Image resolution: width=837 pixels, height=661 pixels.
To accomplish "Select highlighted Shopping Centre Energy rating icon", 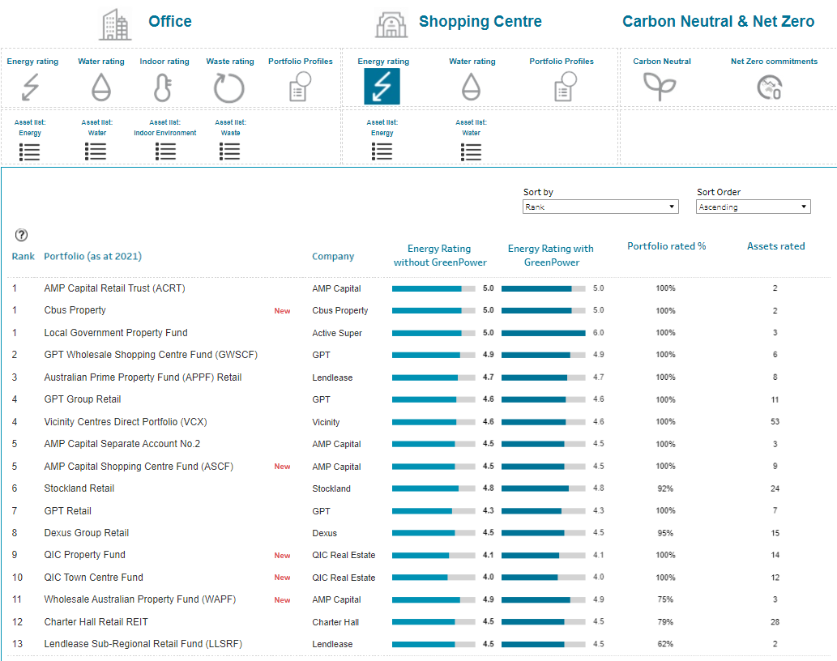I will (382, 87).
